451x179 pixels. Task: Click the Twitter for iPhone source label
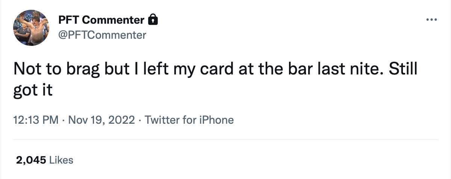click(189, 120)
